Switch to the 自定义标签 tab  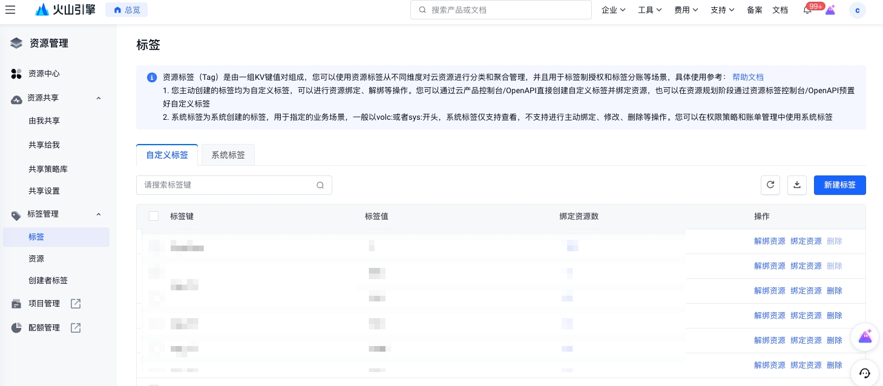[167, 155]
